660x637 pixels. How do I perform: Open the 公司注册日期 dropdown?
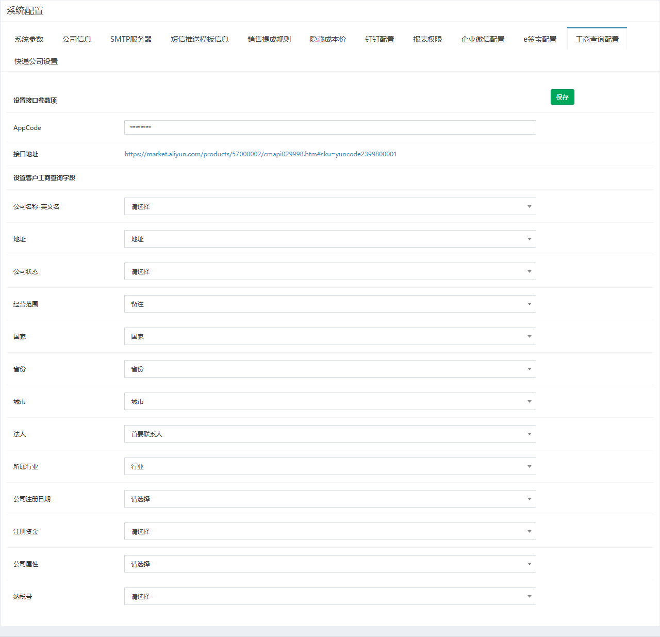330,499
